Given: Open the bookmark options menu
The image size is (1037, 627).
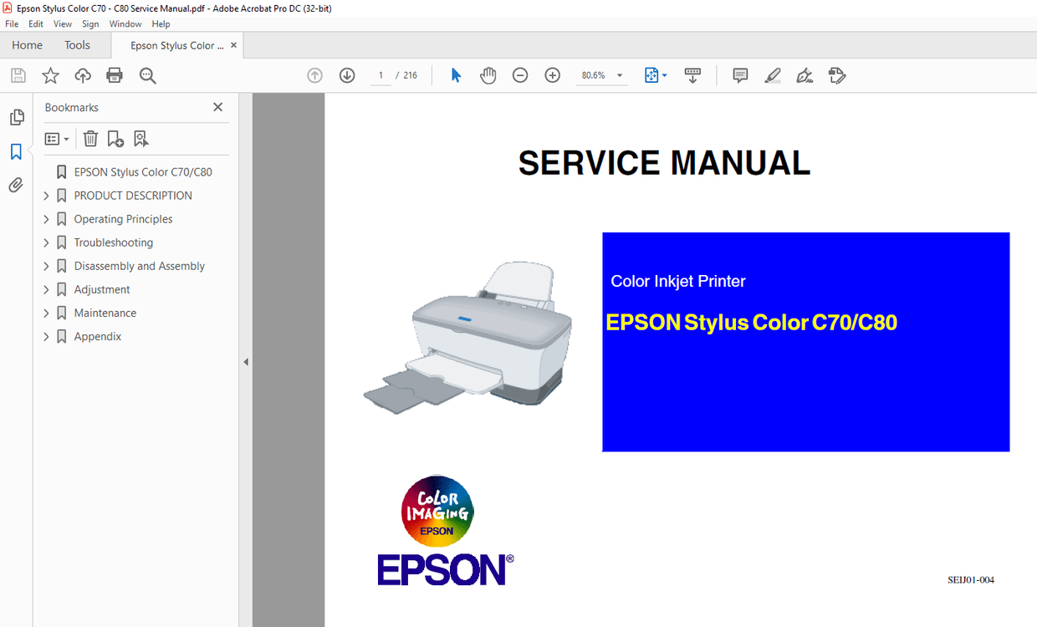Looking at the screenshot, I should pos(56,138).
